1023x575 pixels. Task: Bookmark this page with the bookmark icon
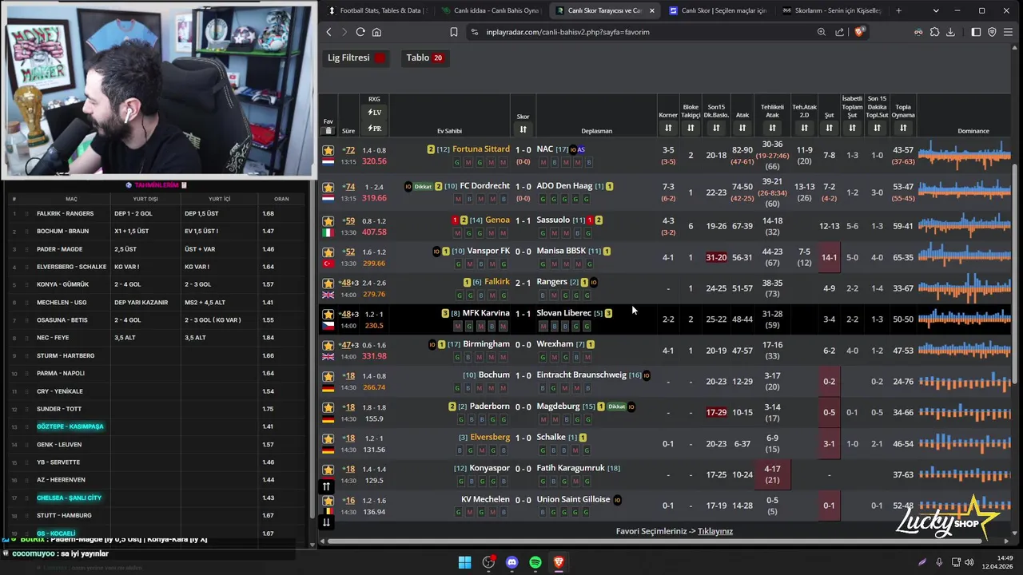[x=453, y=32]
